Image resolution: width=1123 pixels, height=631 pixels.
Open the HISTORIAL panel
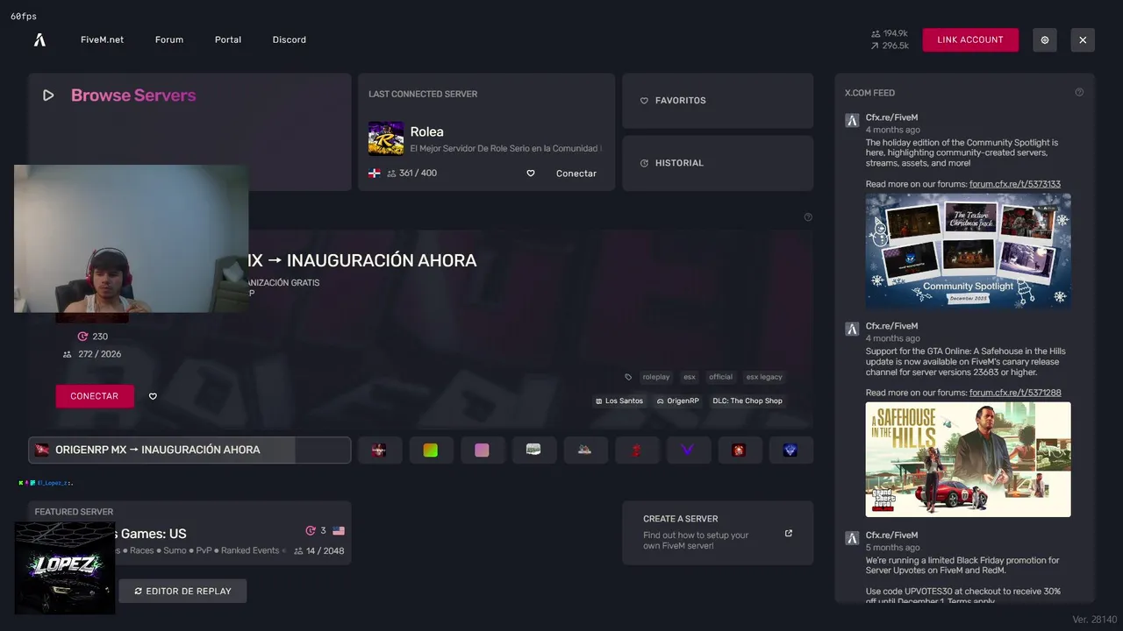[x=718, y=163]
